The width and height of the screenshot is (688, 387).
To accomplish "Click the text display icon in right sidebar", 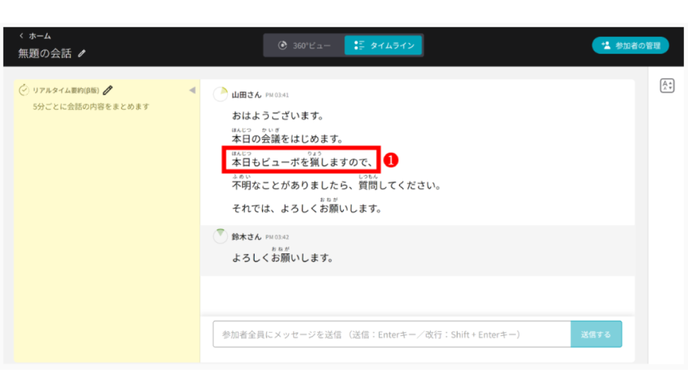I will click(666, 85).
